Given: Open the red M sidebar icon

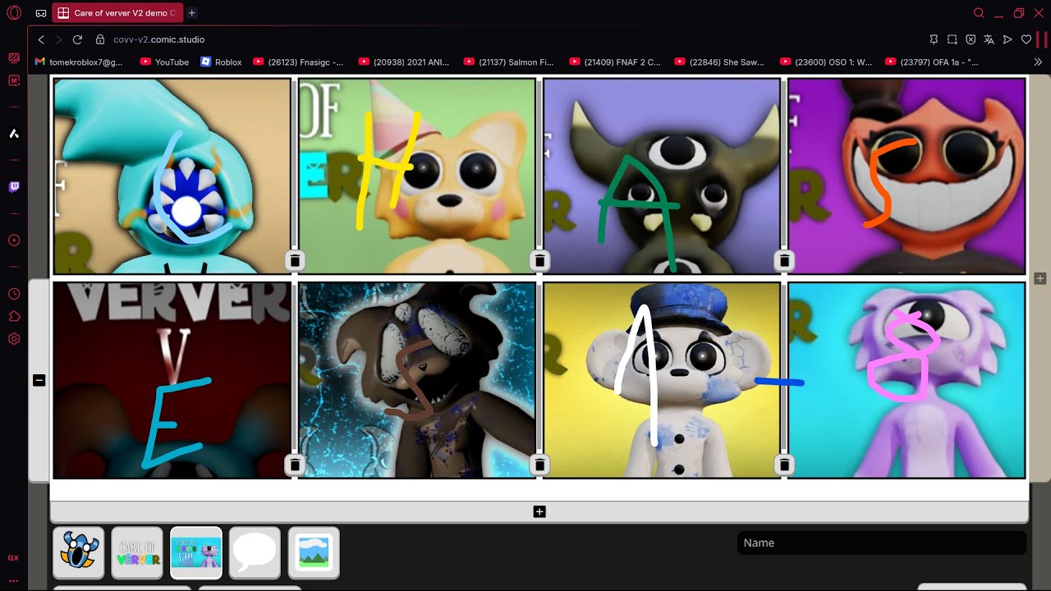Looking at the screenshot, I should point(13,80).
